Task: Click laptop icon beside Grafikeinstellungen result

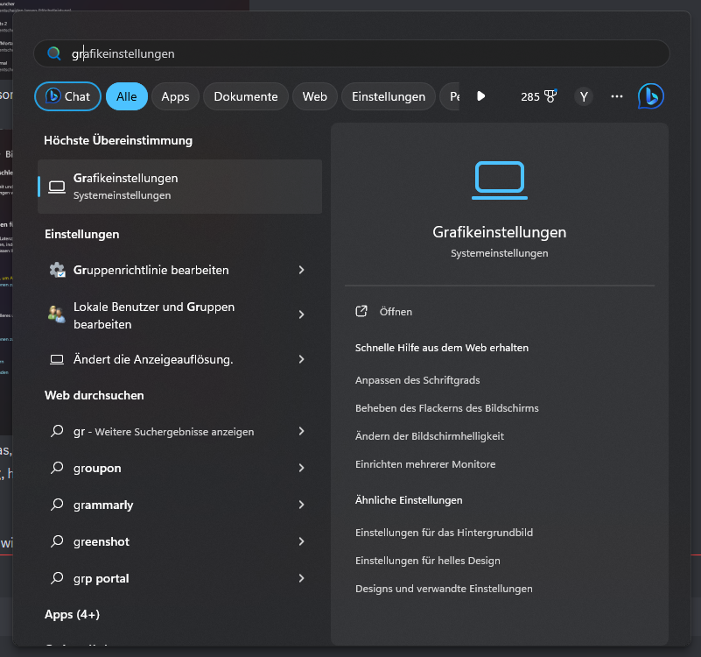Action: (x=57, y=187)
